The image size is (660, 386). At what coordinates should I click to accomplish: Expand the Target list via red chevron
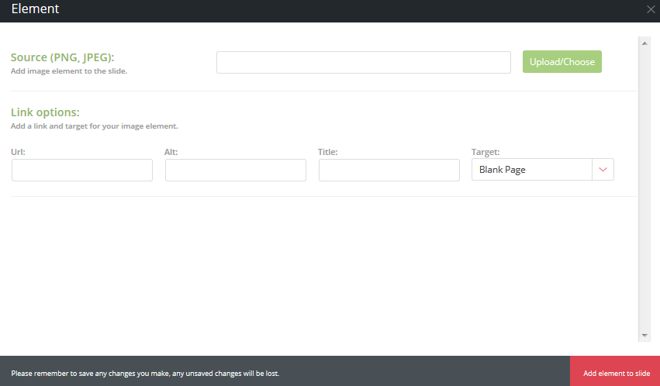click(603, 170)
